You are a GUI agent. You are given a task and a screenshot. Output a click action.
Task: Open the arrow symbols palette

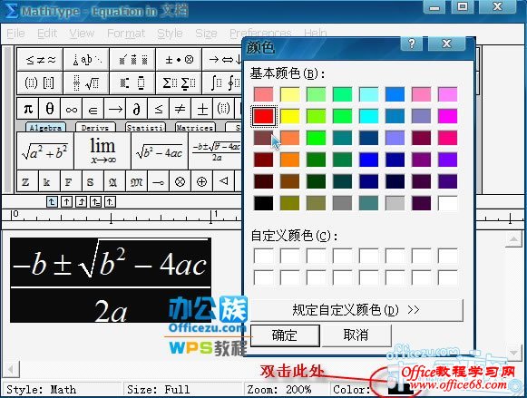[x=222, y=60]
